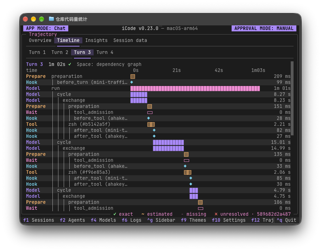The image size is (321, 251).
Task: Click the 82 ms after_tool diamond marker
Action: (154, 130)
